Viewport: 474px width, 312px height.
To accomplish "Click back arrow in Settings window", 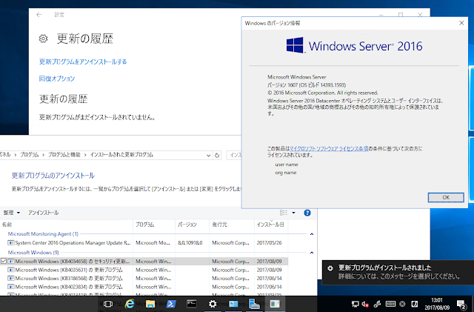I will point(39,15).
